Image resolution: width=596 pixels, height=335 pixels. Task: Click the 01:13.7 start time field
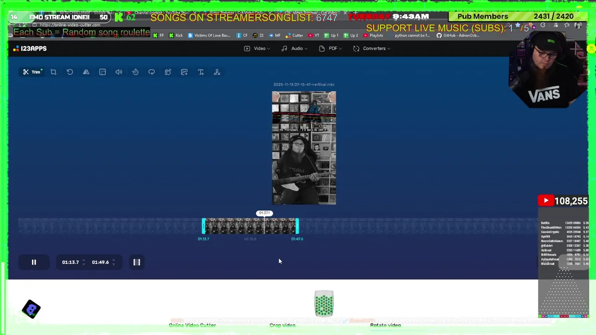[70, 262]
